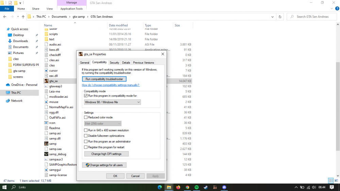The image size is (340, 191).
Task: Click the Search GTA San Andreas field
Action: point(312,17)
